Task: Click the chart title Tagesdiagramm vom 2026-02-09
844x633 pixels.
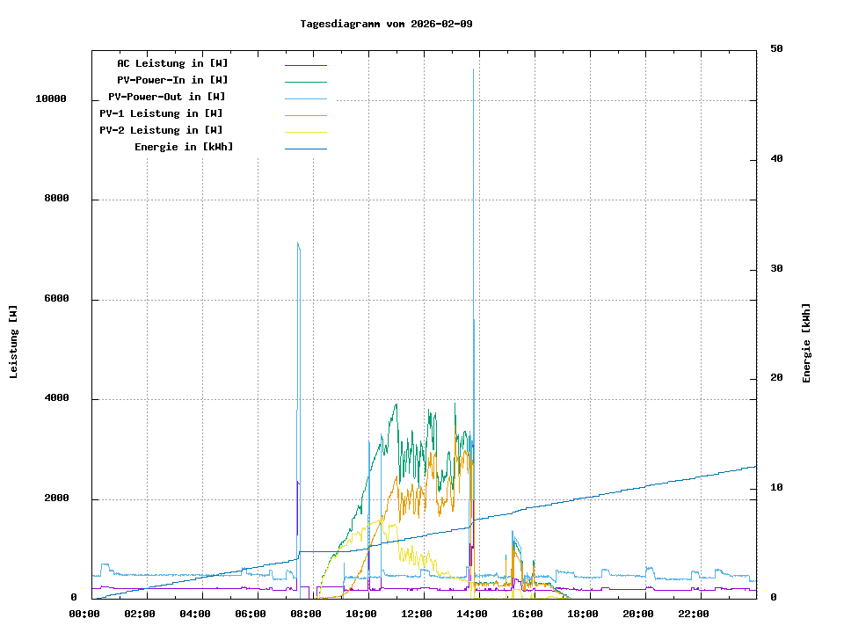Action: 386,24
